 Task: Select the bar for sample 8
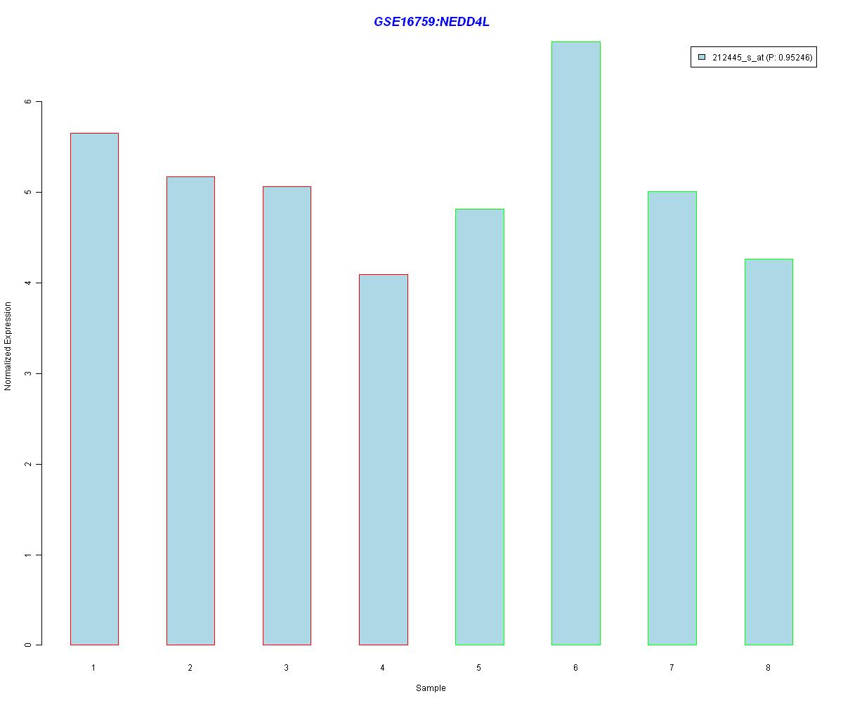click(x=769, y=452)
